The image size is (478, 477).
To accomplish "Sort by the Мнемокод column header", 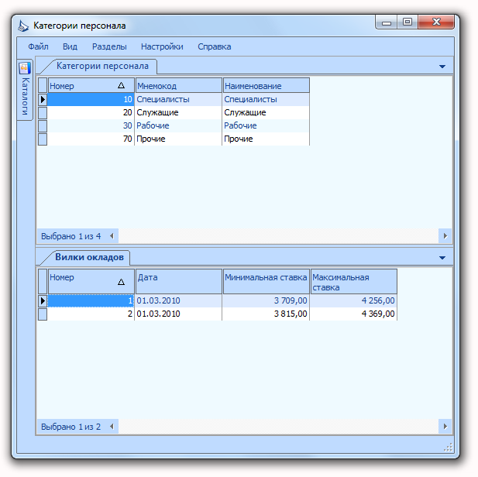I will (179, 86).
